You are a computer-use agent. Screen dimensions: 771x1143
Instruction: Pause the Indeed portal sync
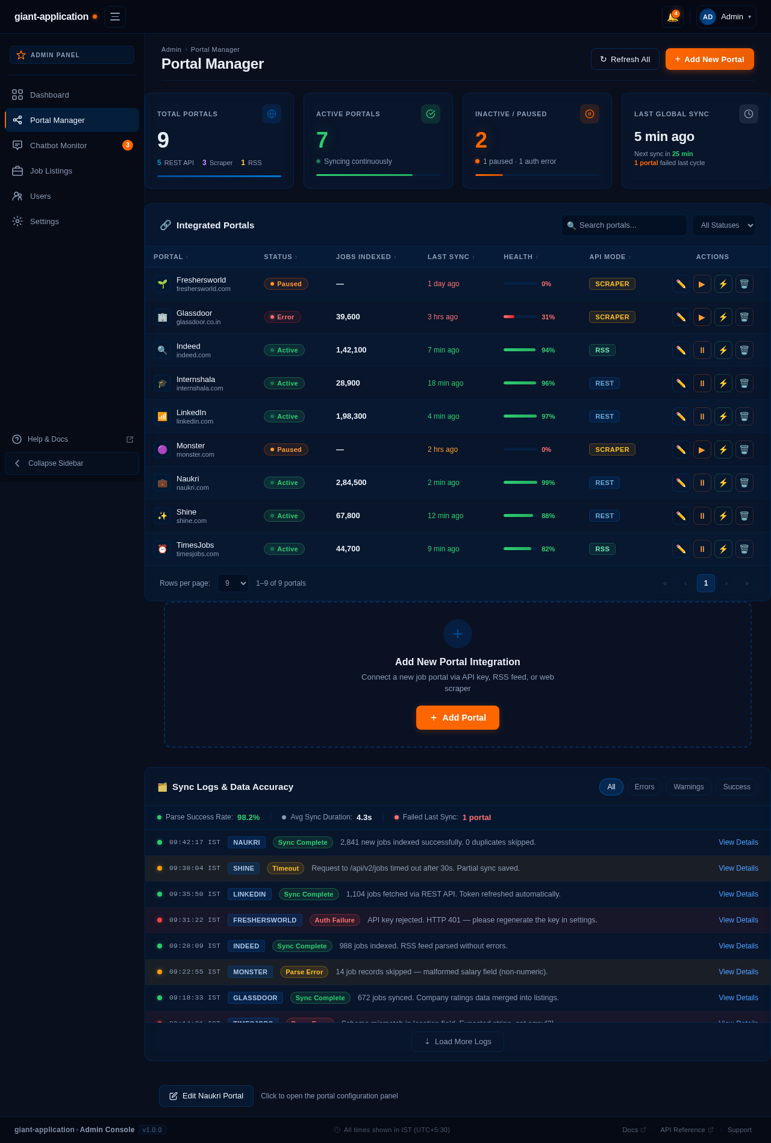(x=702, y=350)
